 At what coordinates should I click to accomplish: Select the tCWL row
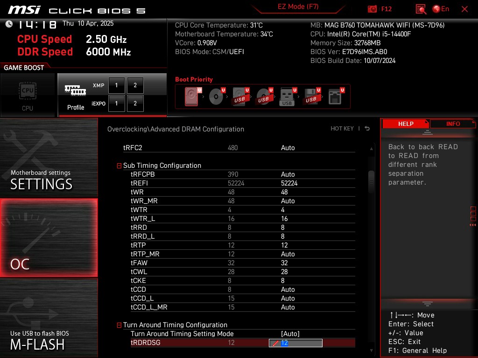click(x=243, y=272)
